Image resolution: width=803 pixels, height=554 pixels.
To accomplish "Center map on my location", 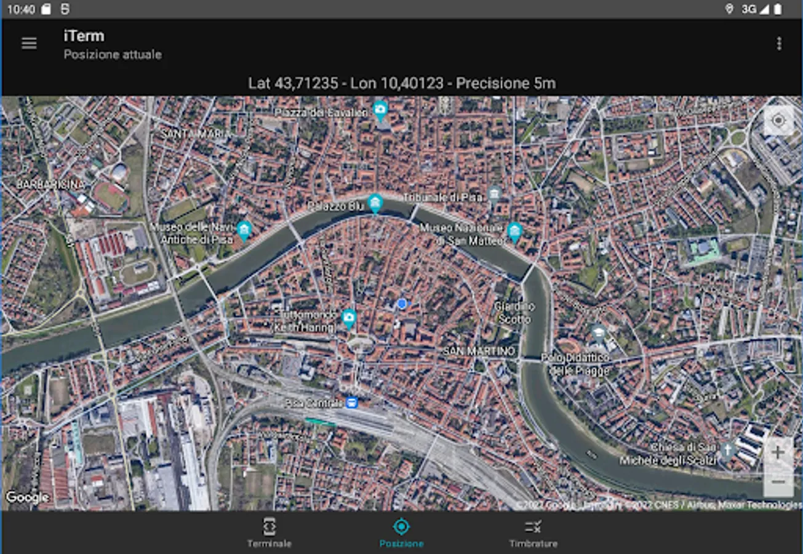I will [778, 120].
